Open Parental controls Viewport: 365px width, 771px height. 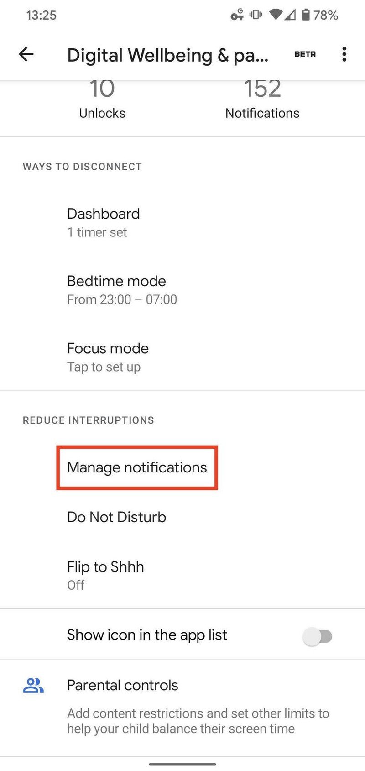[x=123, y=685]
